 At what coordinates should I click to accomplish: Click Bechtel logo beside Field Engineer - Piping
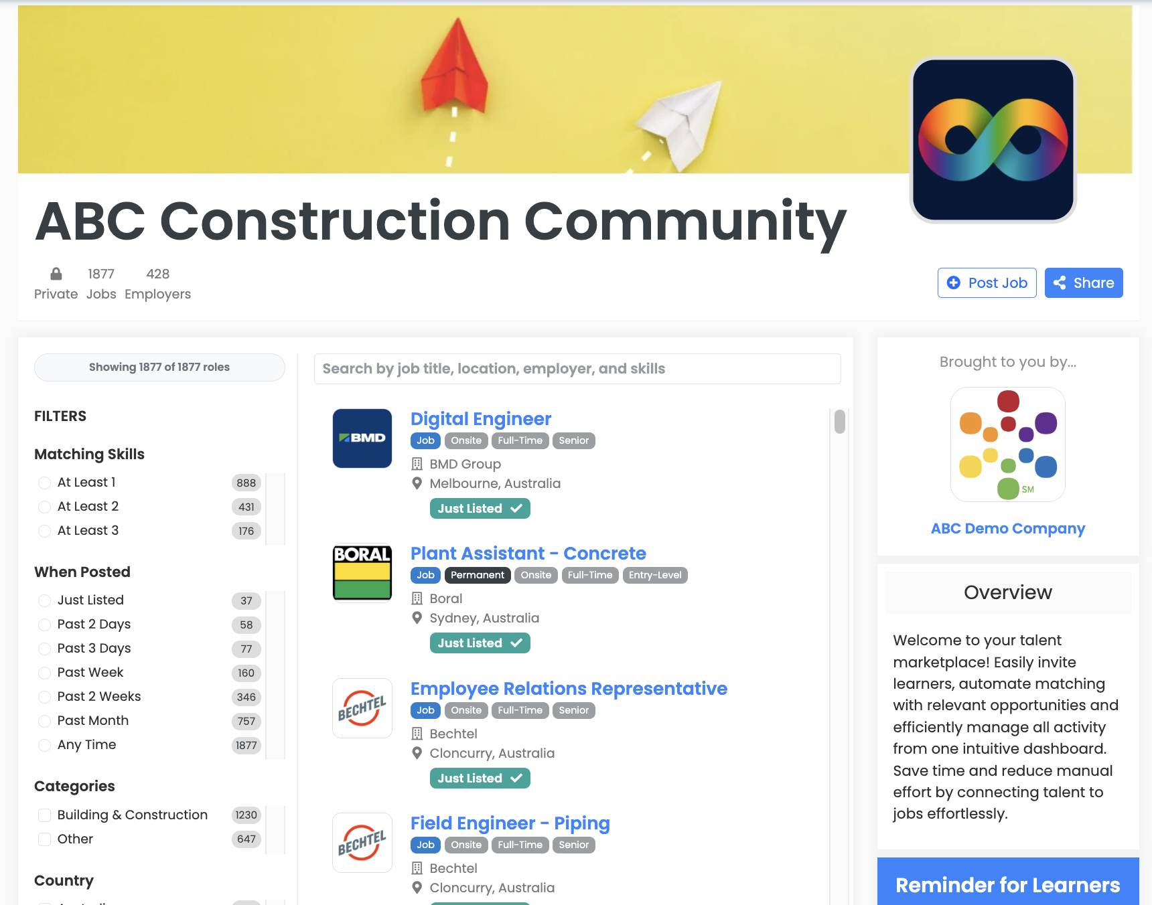tap(362, 843)
